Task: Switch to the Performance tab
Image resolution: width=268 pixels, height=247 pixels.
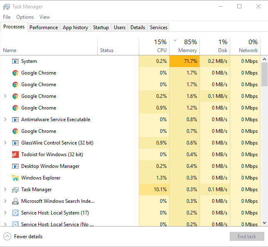Action: pos(44,27)
